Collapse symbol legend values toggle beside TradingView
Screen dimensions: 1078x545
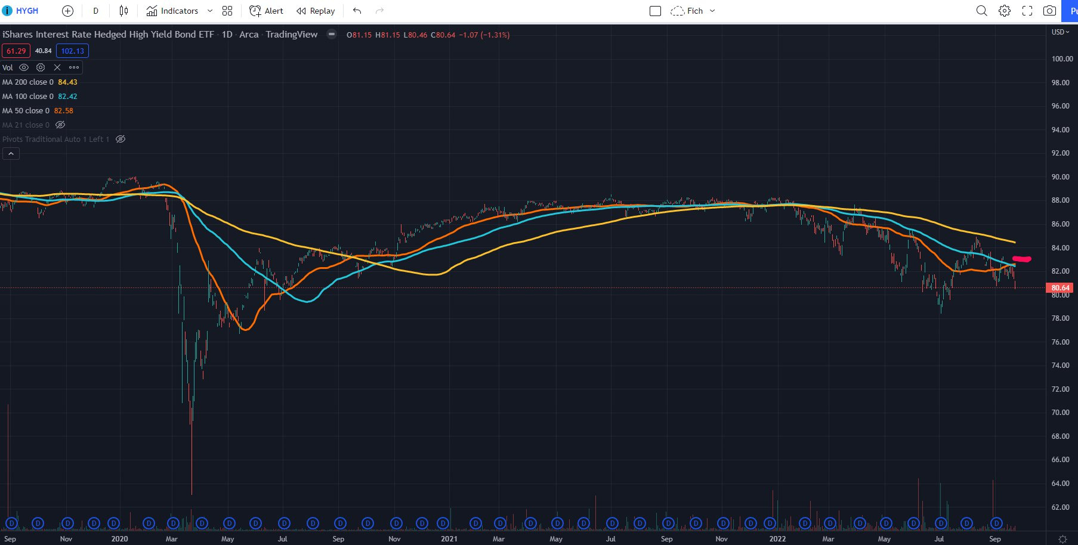click(x=332, y=35)
